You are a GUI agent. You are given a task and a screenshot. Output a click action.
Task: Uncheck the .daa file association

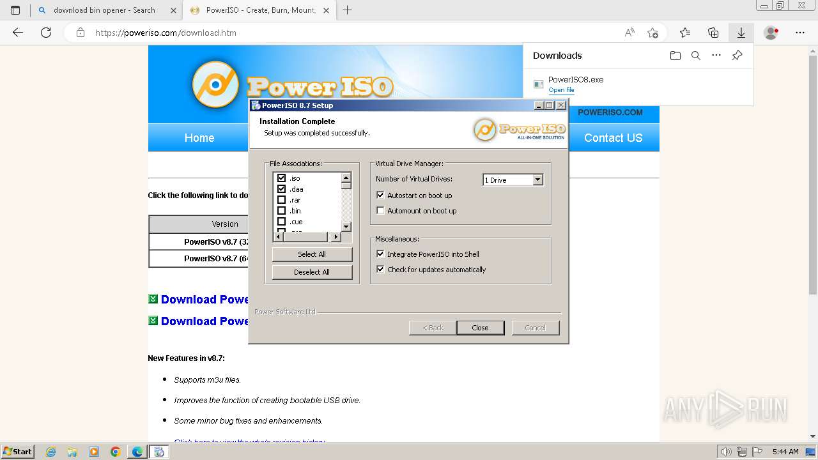coord(281,189)
